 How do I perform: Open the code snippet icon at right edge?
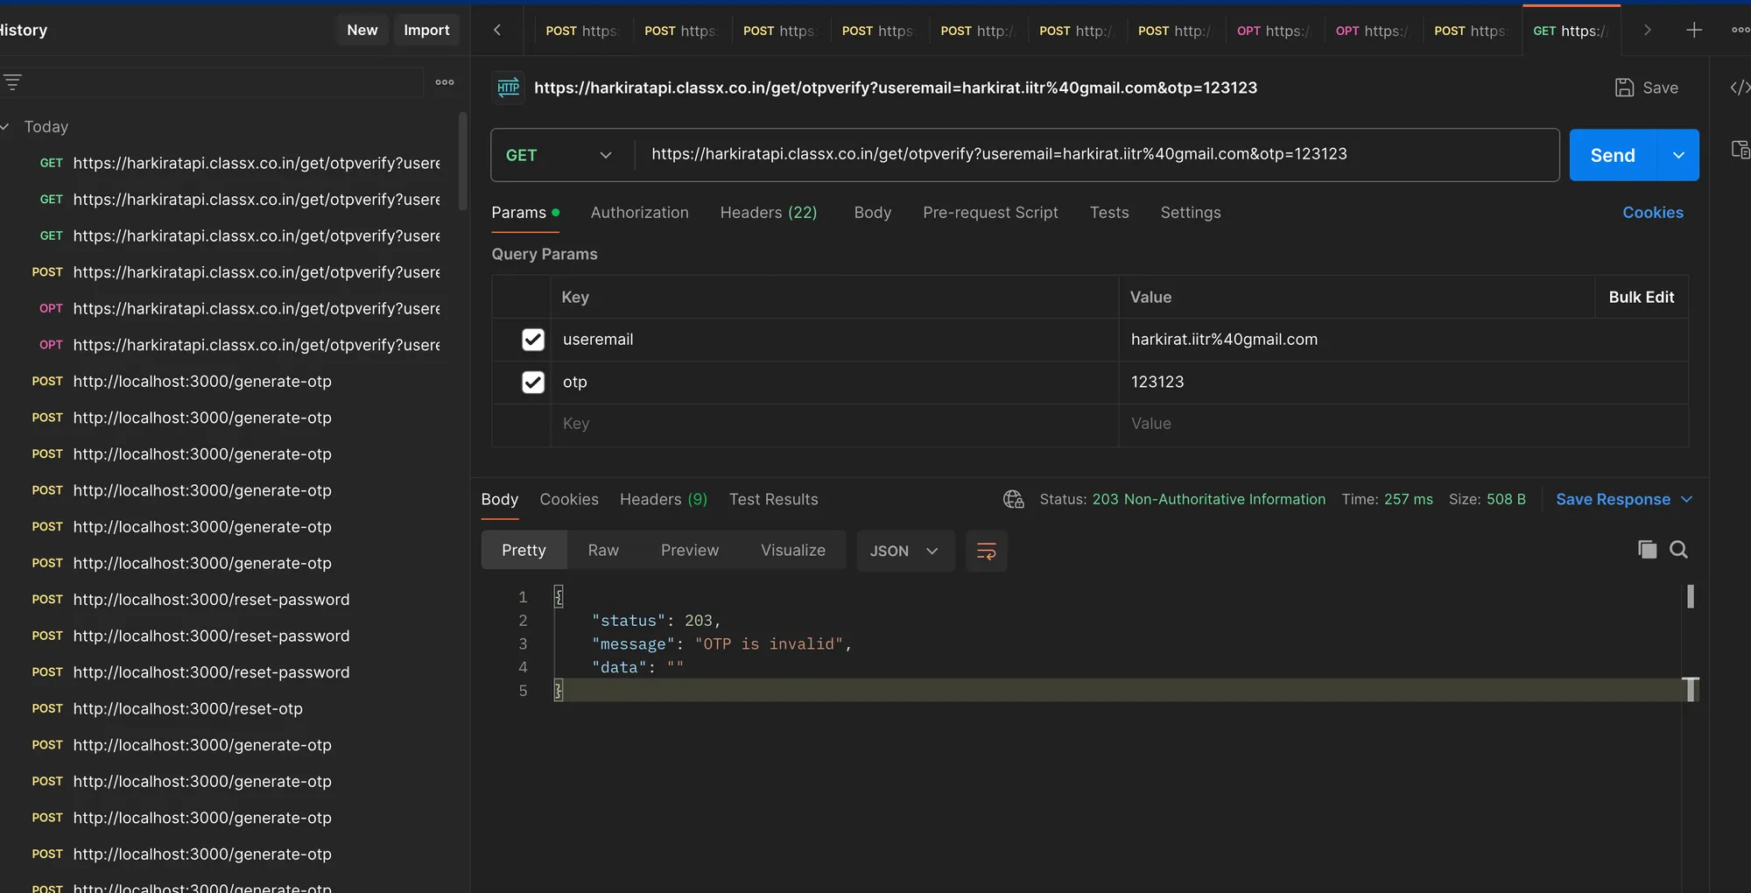1739,88
